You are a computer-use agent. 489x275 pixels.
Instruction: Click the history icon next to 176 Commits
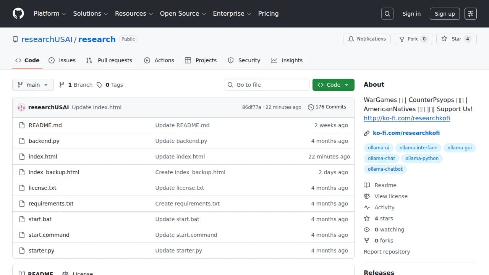click(x=311, y=107)
